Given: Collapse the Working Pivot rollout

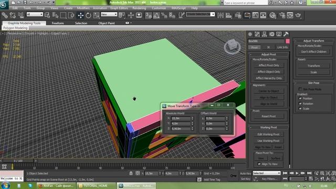Looking at the screenshot, I should point(268,127).
